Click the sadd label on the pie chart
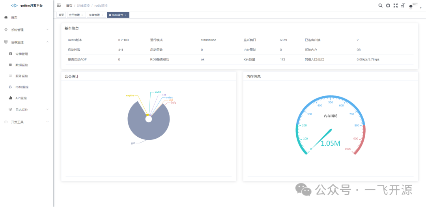This screenshot has height=207, width=426. point(157,92)
